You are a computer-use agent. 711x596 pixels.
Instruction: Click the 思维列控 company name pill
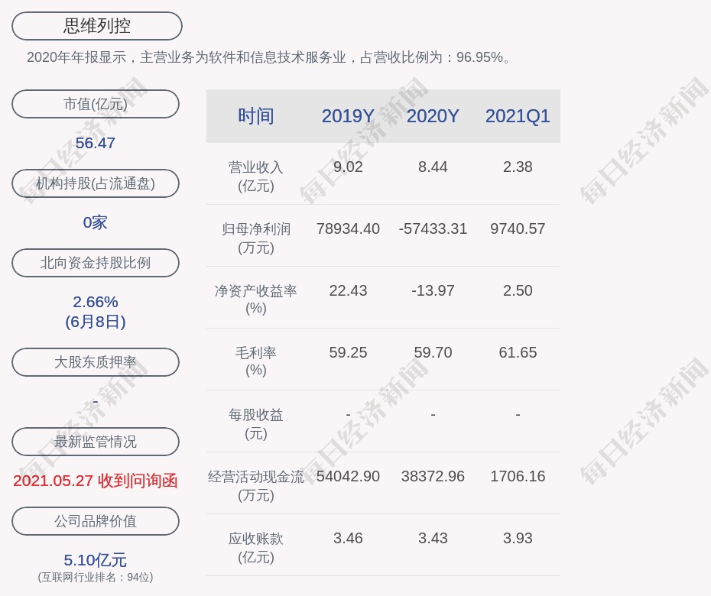tap(96, 26)
